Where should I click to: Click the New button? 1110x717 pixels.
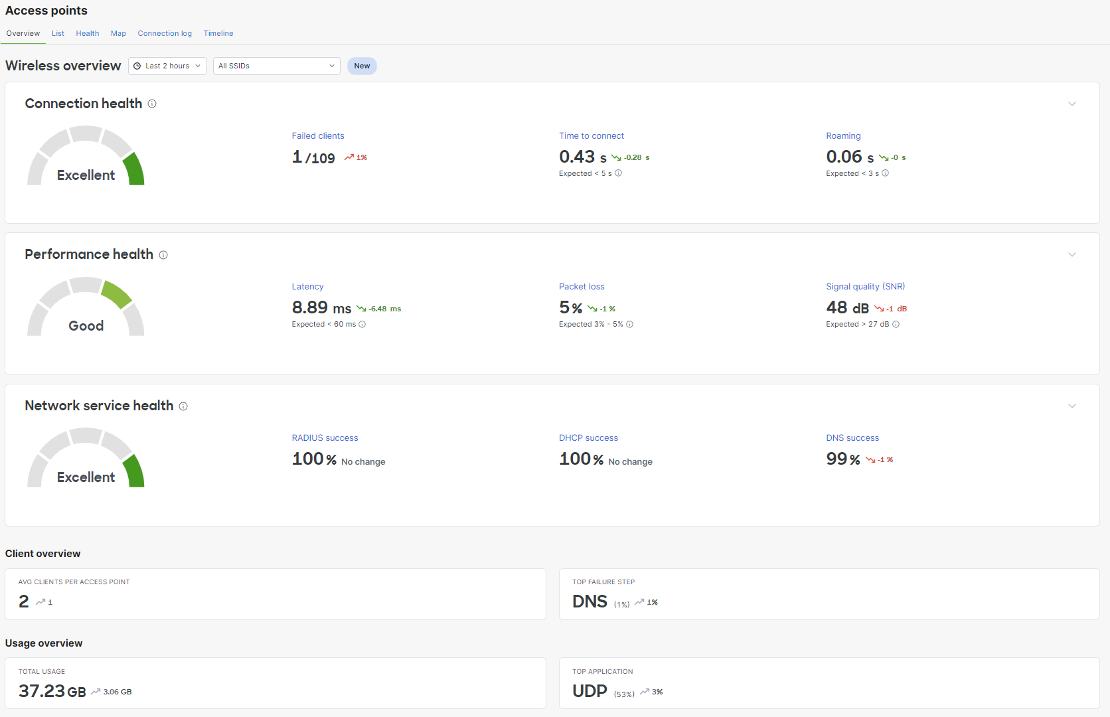(x=362, y=66)
